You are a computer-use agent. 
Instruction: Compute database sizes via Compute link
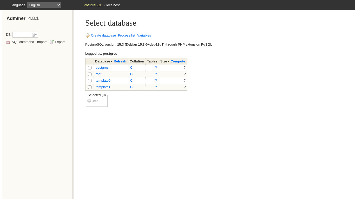pos(178,61)
